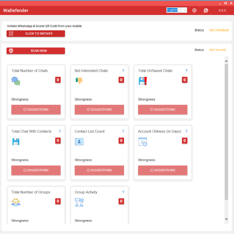Open the English language dropdown
234x234 pixels.
(x=176, y=10)
